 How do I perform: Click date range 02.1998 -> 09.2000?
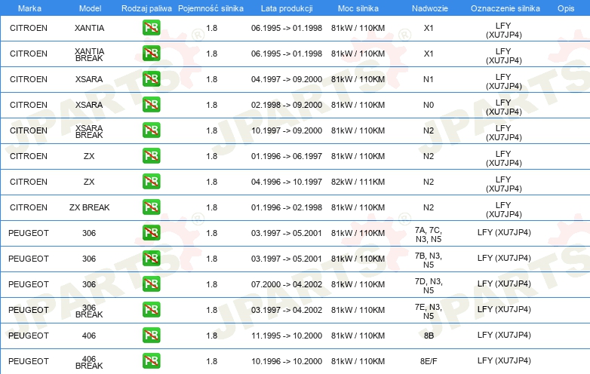pos(287,105)
